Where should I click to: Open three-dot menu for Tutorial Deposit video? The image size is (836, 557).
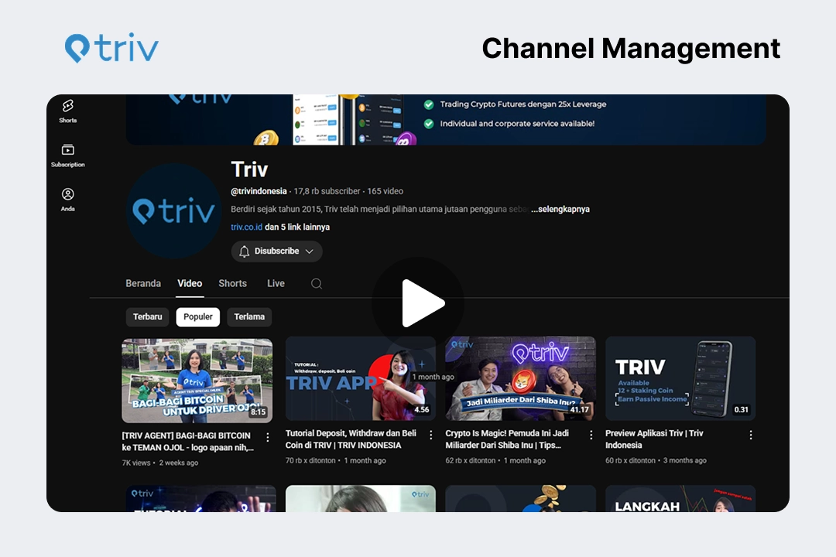tap(431, 435)
